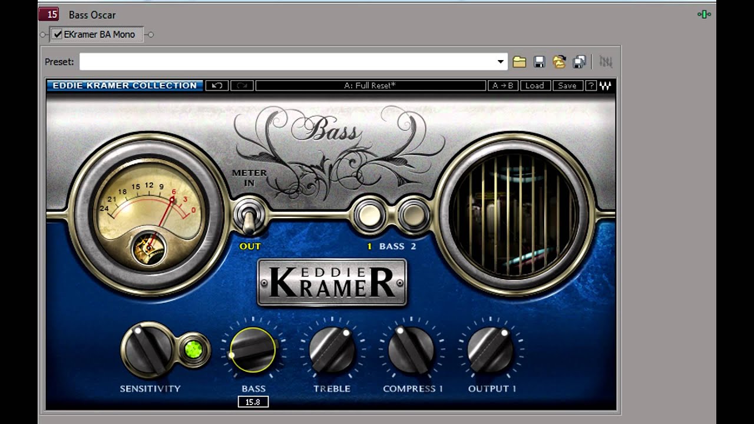
Task: Select Bass type 2 button
Action: click(x=414, y=216)
